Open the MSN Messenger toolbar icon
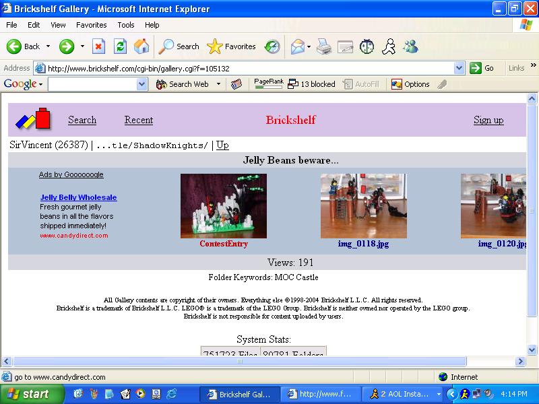Screen dimensions: 539x404 (410, 46)
